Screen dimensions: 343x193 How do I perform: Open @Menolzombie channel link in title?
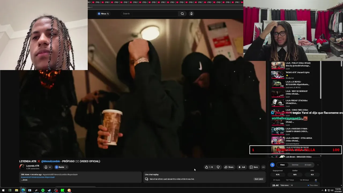click(50, 161)
